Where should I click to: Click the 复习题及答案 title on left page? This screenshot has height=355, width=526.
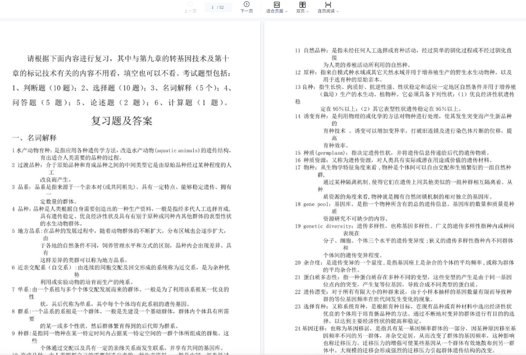point(122,121)
